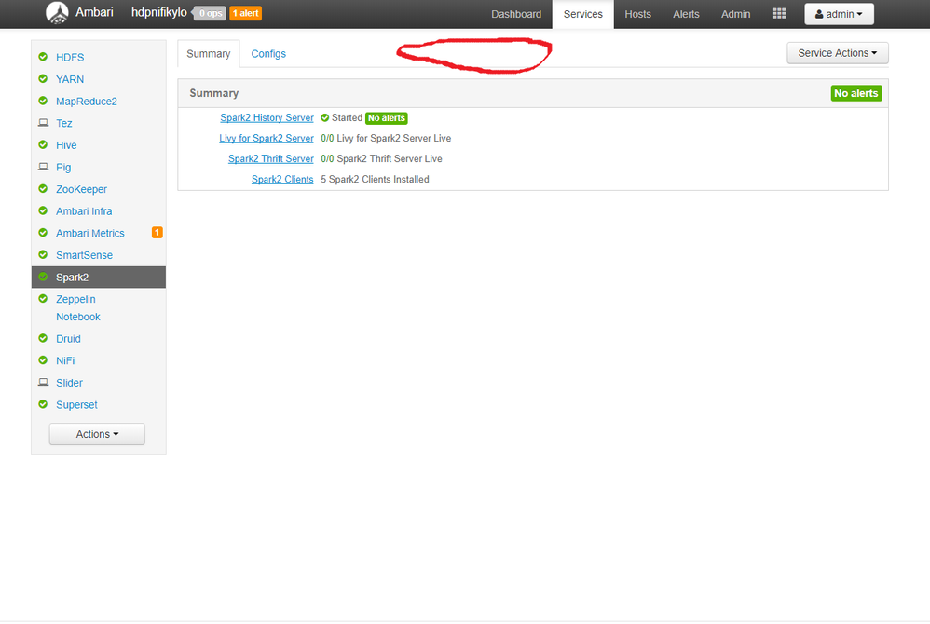Open MapReduce2 service page
This screenshot has width=930, height=624.
[87, 101]
